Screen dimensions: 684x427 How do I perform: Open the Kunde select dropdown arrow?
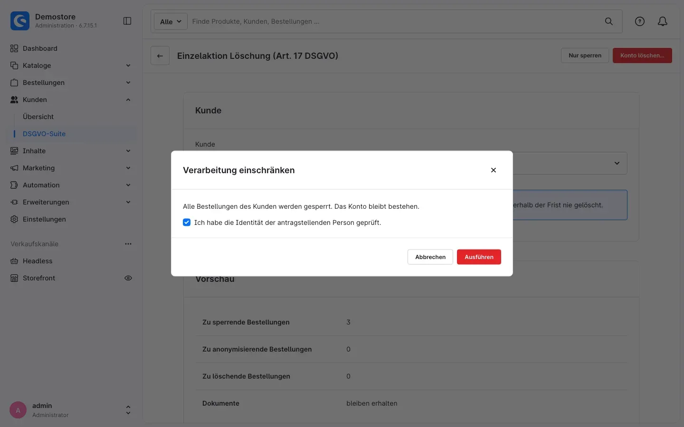point(617,163)
